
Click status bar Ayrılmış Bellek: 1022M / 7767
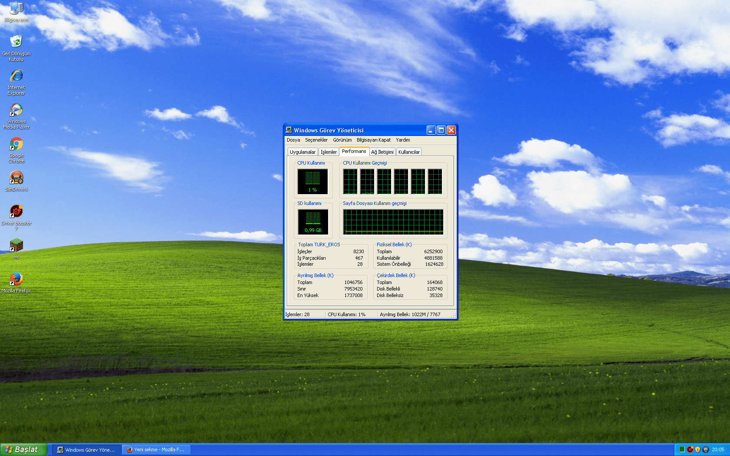[x=410, y=314]
